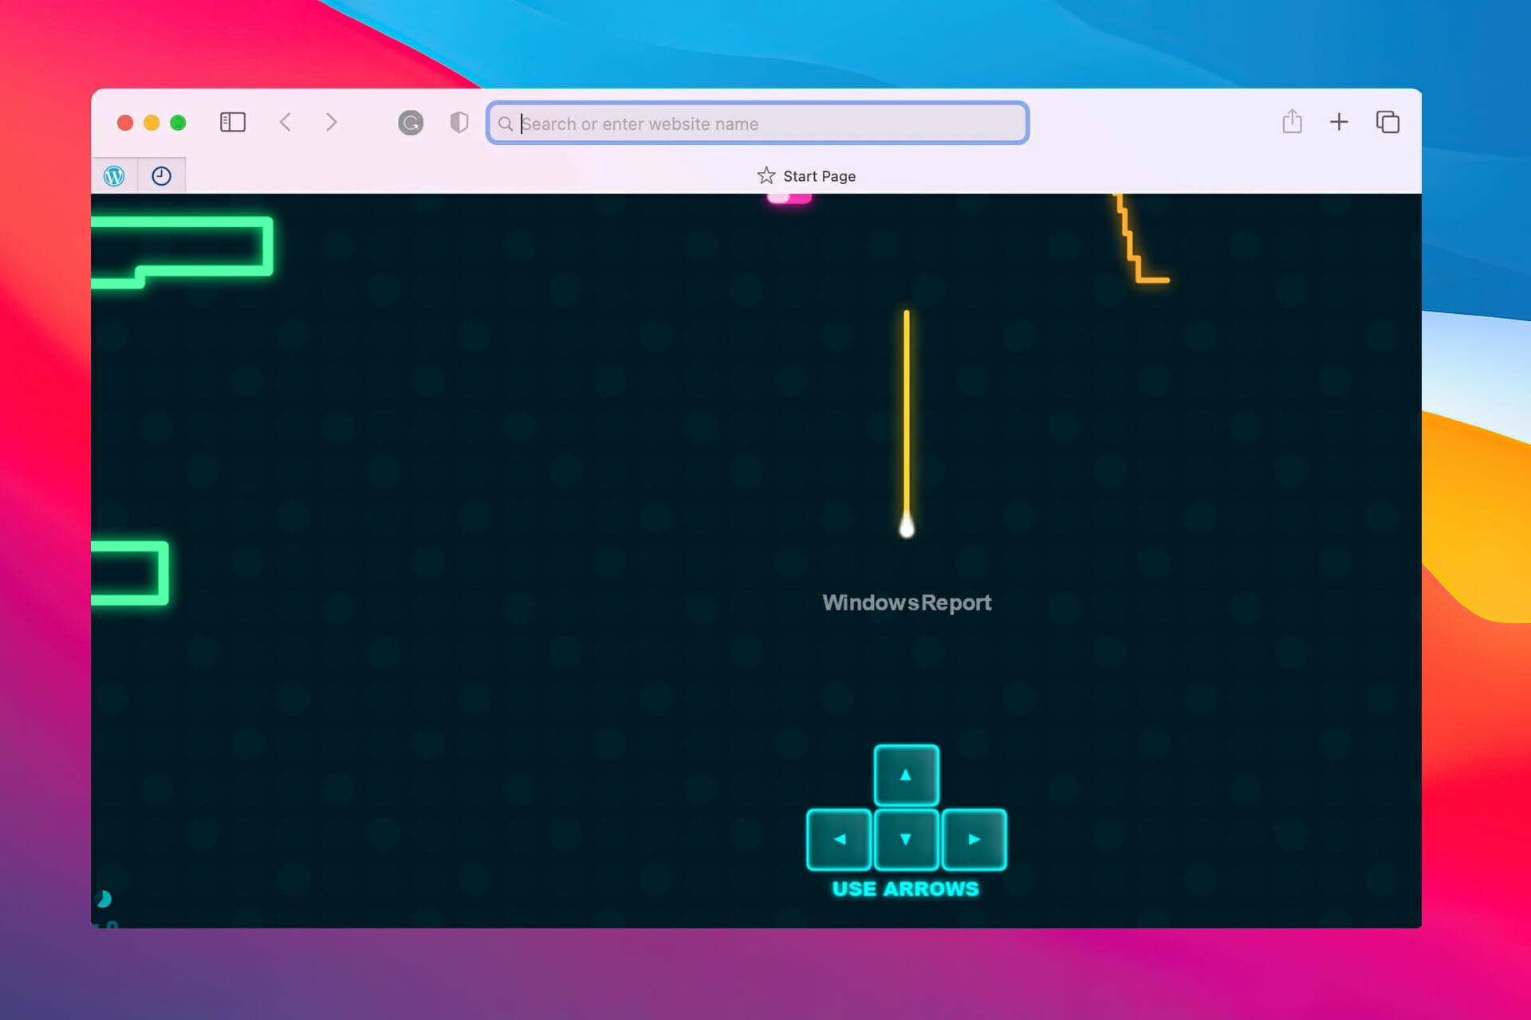Screen dimensions: 1531x1020
Task: Click the left arrow game key
Action: click(x=840, y=839)
